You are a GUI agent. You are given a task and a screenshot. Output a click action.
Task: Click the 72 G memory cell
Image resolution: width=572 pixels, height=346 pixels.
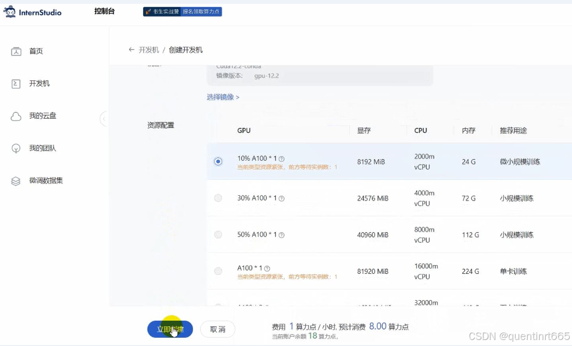click(469, 198)
